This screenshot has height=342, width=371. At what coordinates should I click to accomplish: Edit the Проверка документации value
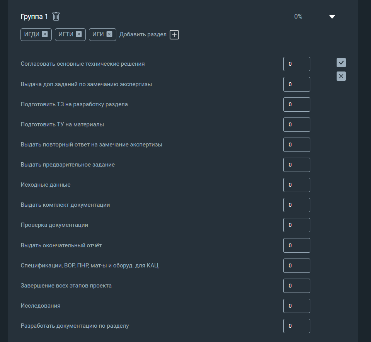click(297, 225)
